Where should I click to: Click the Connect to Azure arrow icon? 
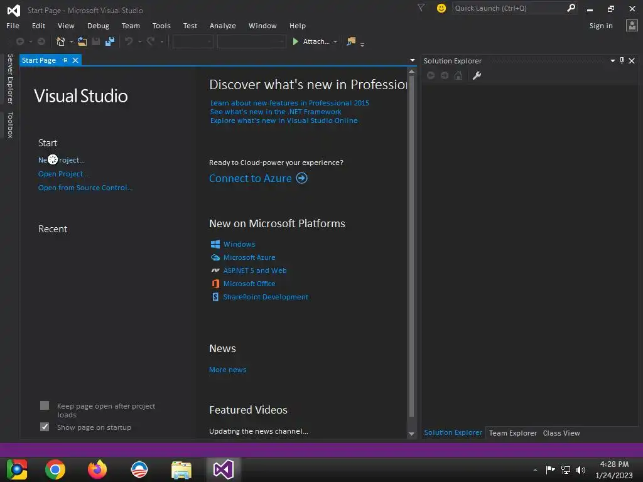[x=302, y=178]
